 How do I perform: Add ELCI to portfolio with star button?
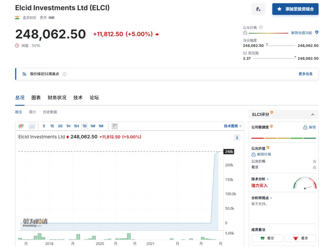295,9
